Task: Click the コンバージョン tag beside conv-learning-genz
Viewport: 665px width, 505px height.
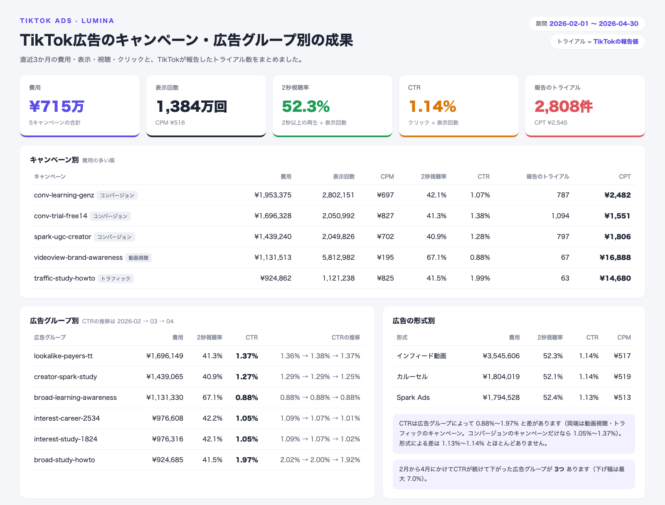Action: pyautogui.click(x=117, y=195)
